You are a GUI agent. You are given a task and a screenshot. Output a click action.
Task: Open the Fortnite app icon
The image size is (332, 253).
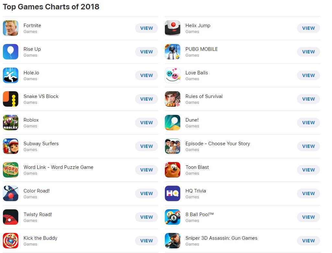coord(11,28)
